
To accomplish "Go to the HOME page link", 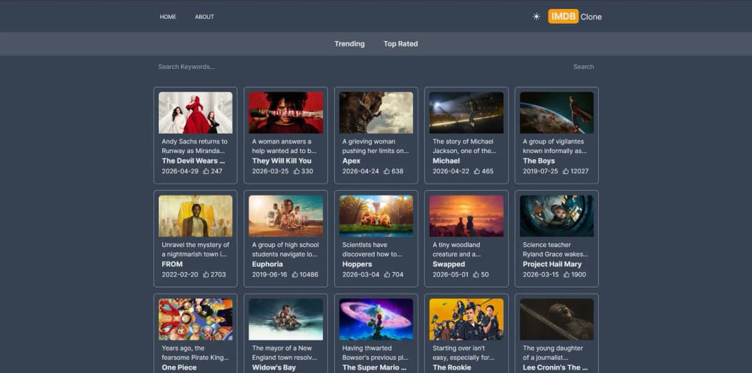I will click(x=168, y=17).
